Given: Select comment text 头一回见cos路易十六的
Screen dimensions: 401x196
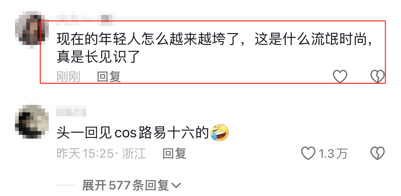Looking at the screenshot, I should click(x=133, y=133).
